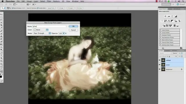Switch to the Masks panel tab
This screenshot has height=104, width=186.
170,9
